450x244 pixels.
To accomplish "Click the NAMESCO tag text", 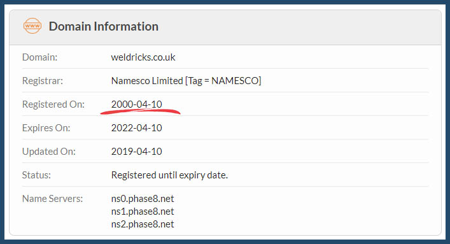I will [x=235, y=81].
